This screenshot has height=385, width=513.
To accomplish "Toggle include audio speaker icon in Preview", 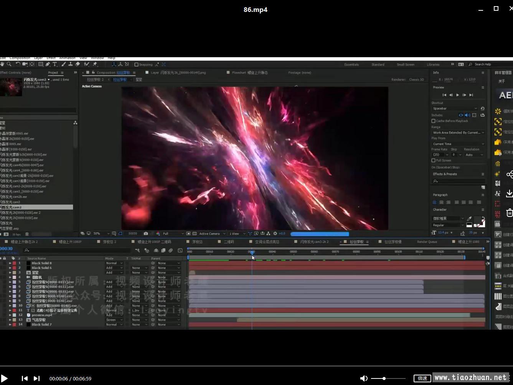I will [x=467, y=115].
